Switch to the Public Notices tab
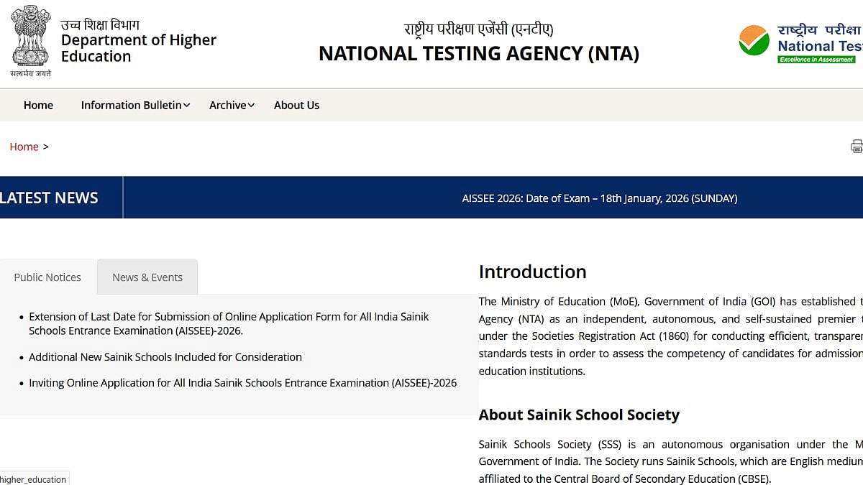 click(47, 277)
